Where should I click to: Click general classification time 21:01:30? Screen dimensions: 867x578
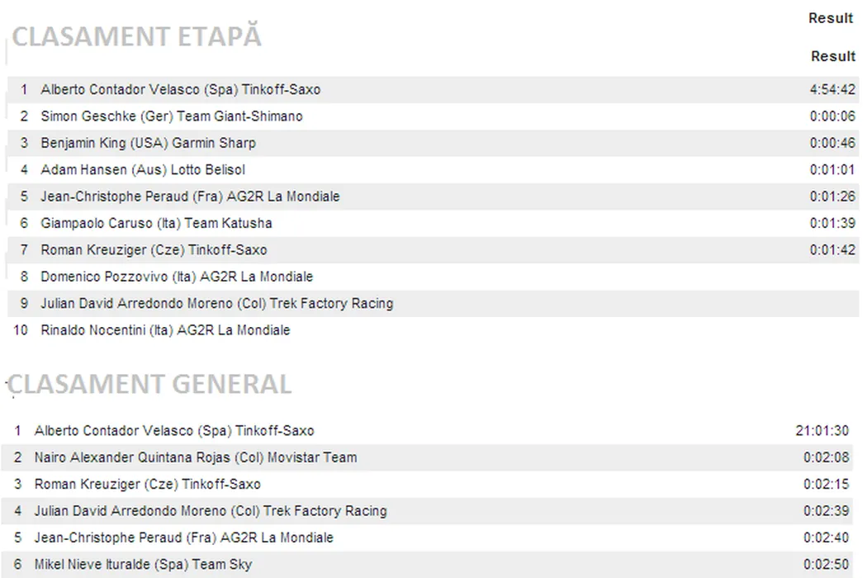pyautogui.click(x=822, y=431)
